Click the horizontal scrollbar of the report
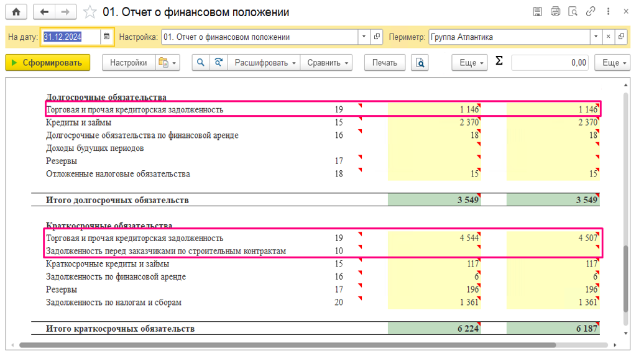The width and height of the screenshot is (631, 351). 288,345
